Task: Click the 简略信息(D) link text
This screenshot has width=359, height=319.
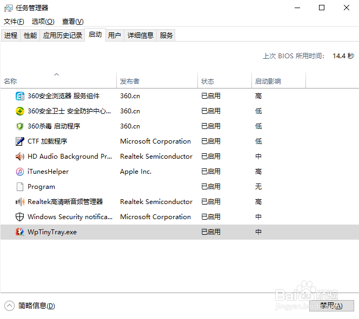Action: [x=37, y=306]
